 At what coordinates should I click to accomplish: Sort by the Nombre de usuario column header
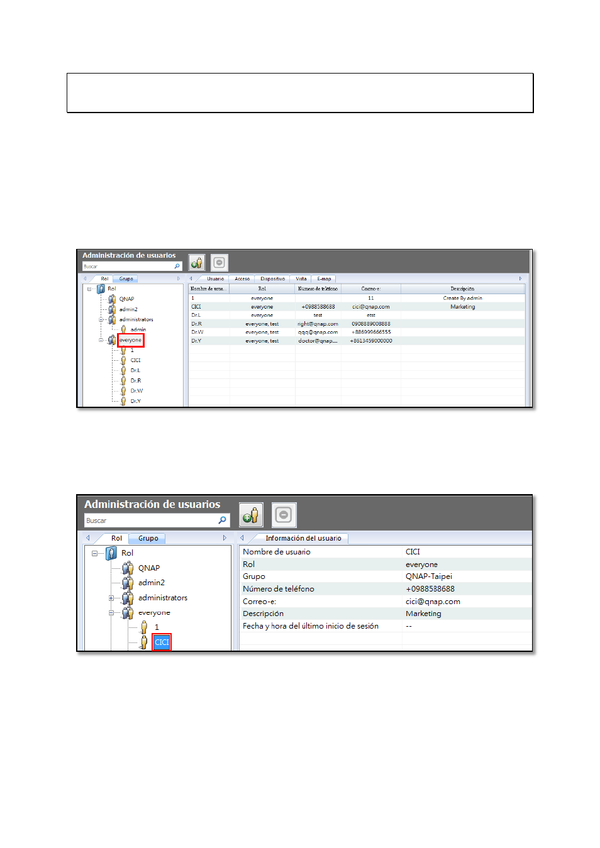point(209,289)
